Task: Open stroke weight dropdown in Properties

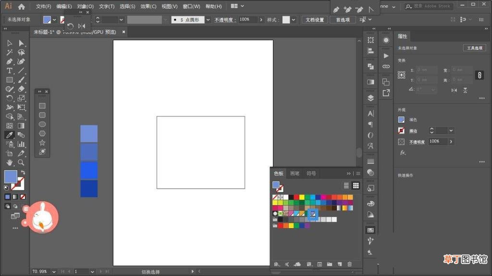Action: click(x=451, y=130)
